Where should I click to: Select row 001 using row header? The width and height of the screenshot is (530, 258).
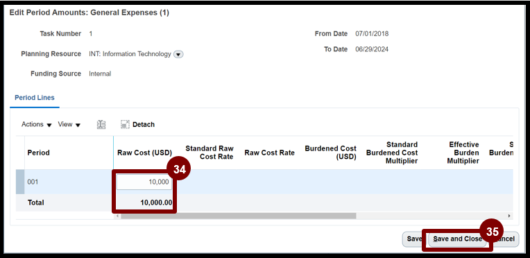(20, 182)
